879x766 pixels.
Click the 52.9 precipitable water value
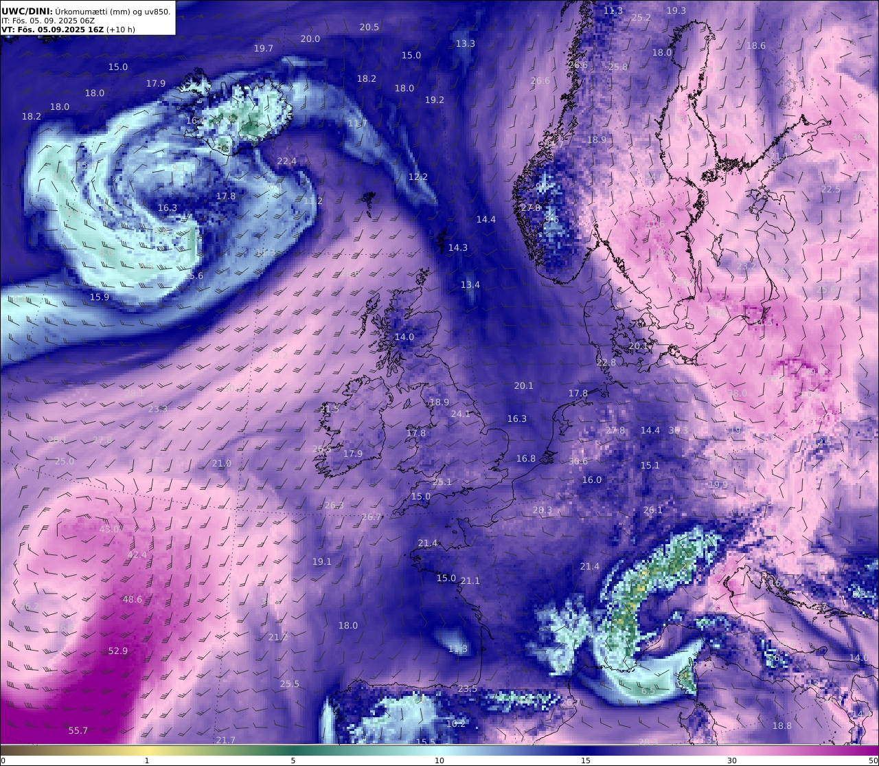118,651
